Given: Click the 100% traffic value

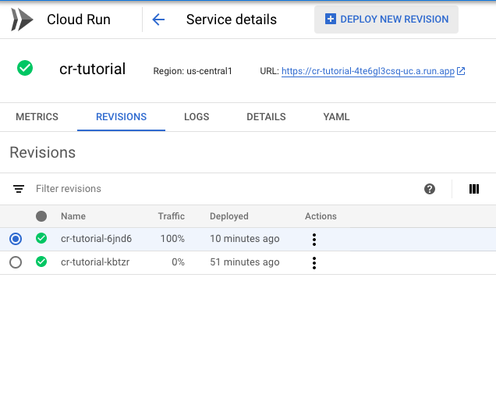Looking at the screenshot, I should 172,239.
